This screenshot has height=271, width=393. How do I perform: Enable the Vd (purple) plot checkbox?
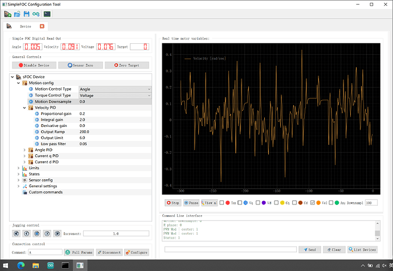click(x=258, y=203)
